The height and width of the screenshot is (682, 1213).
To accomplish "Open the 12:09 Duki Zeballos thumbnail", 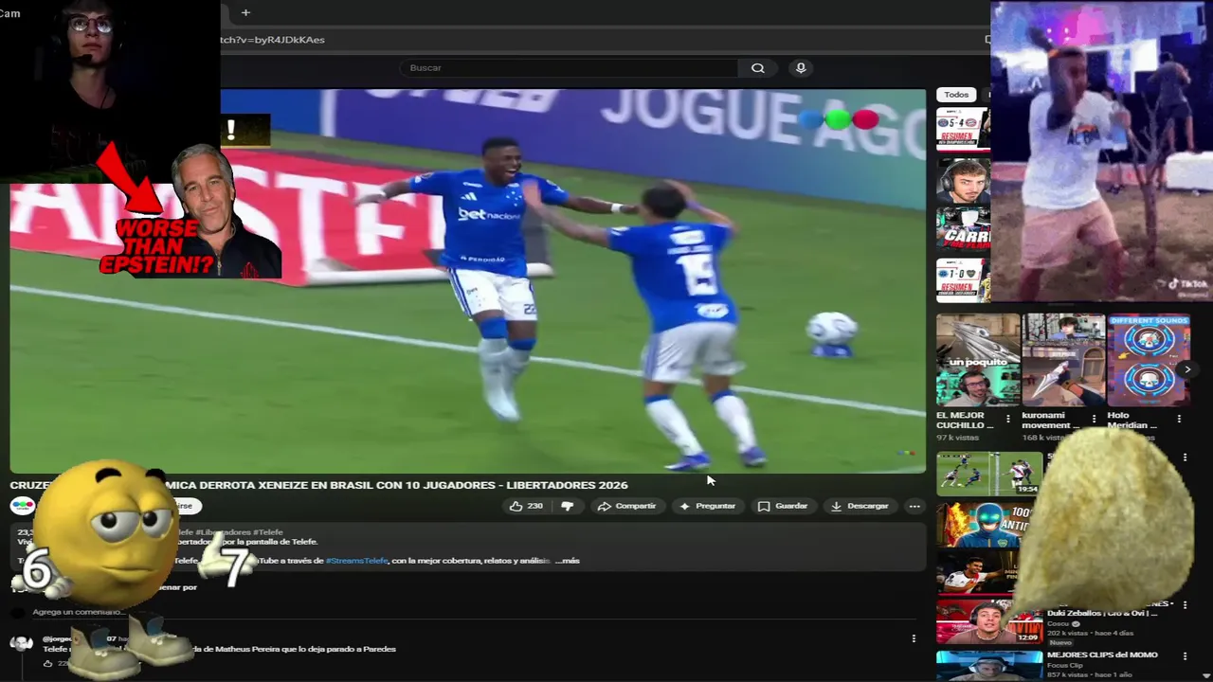I will click(989, 622).
